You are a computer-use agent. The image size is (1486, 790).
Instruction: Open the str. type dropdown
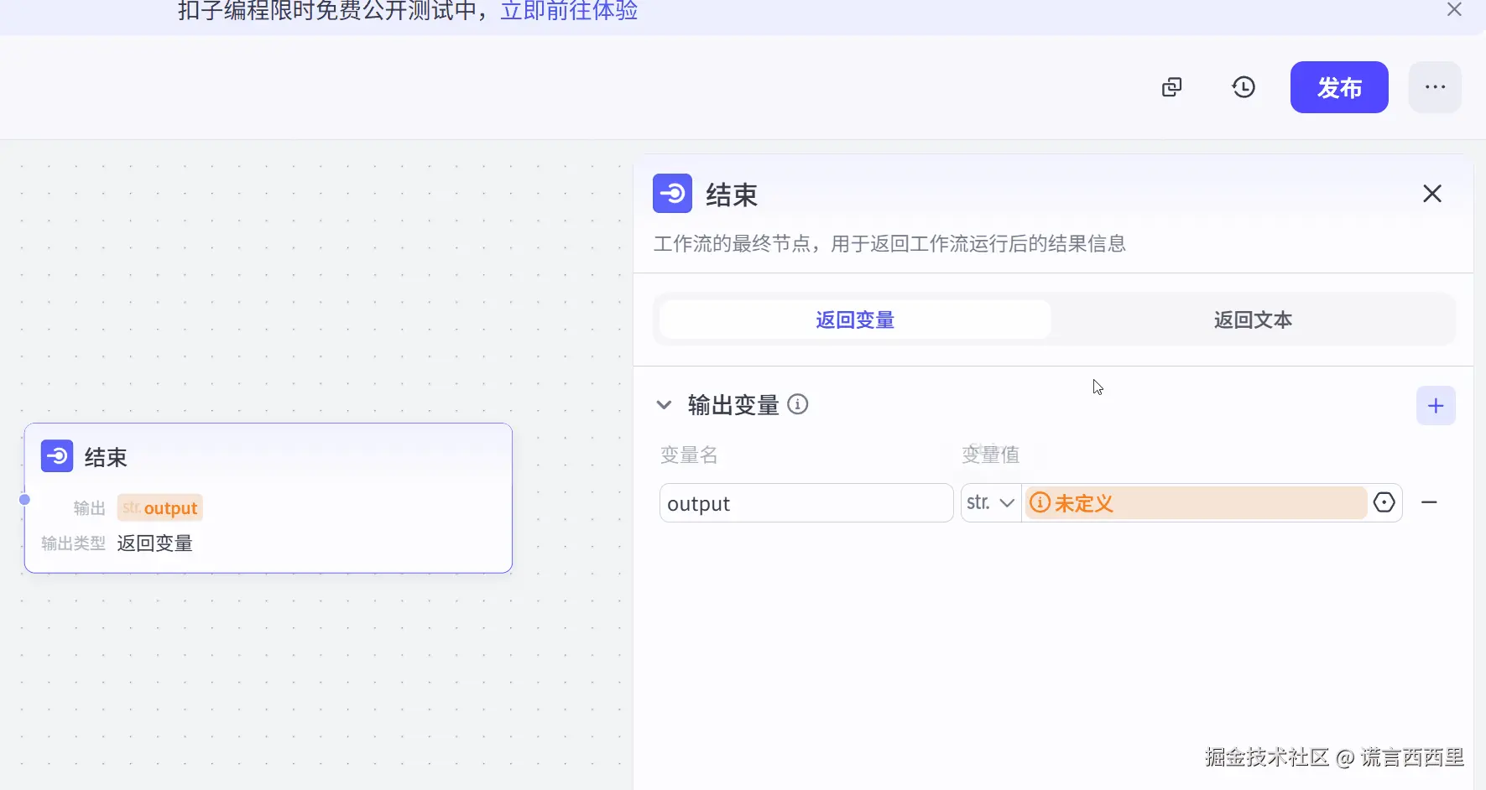click(991, 503)
